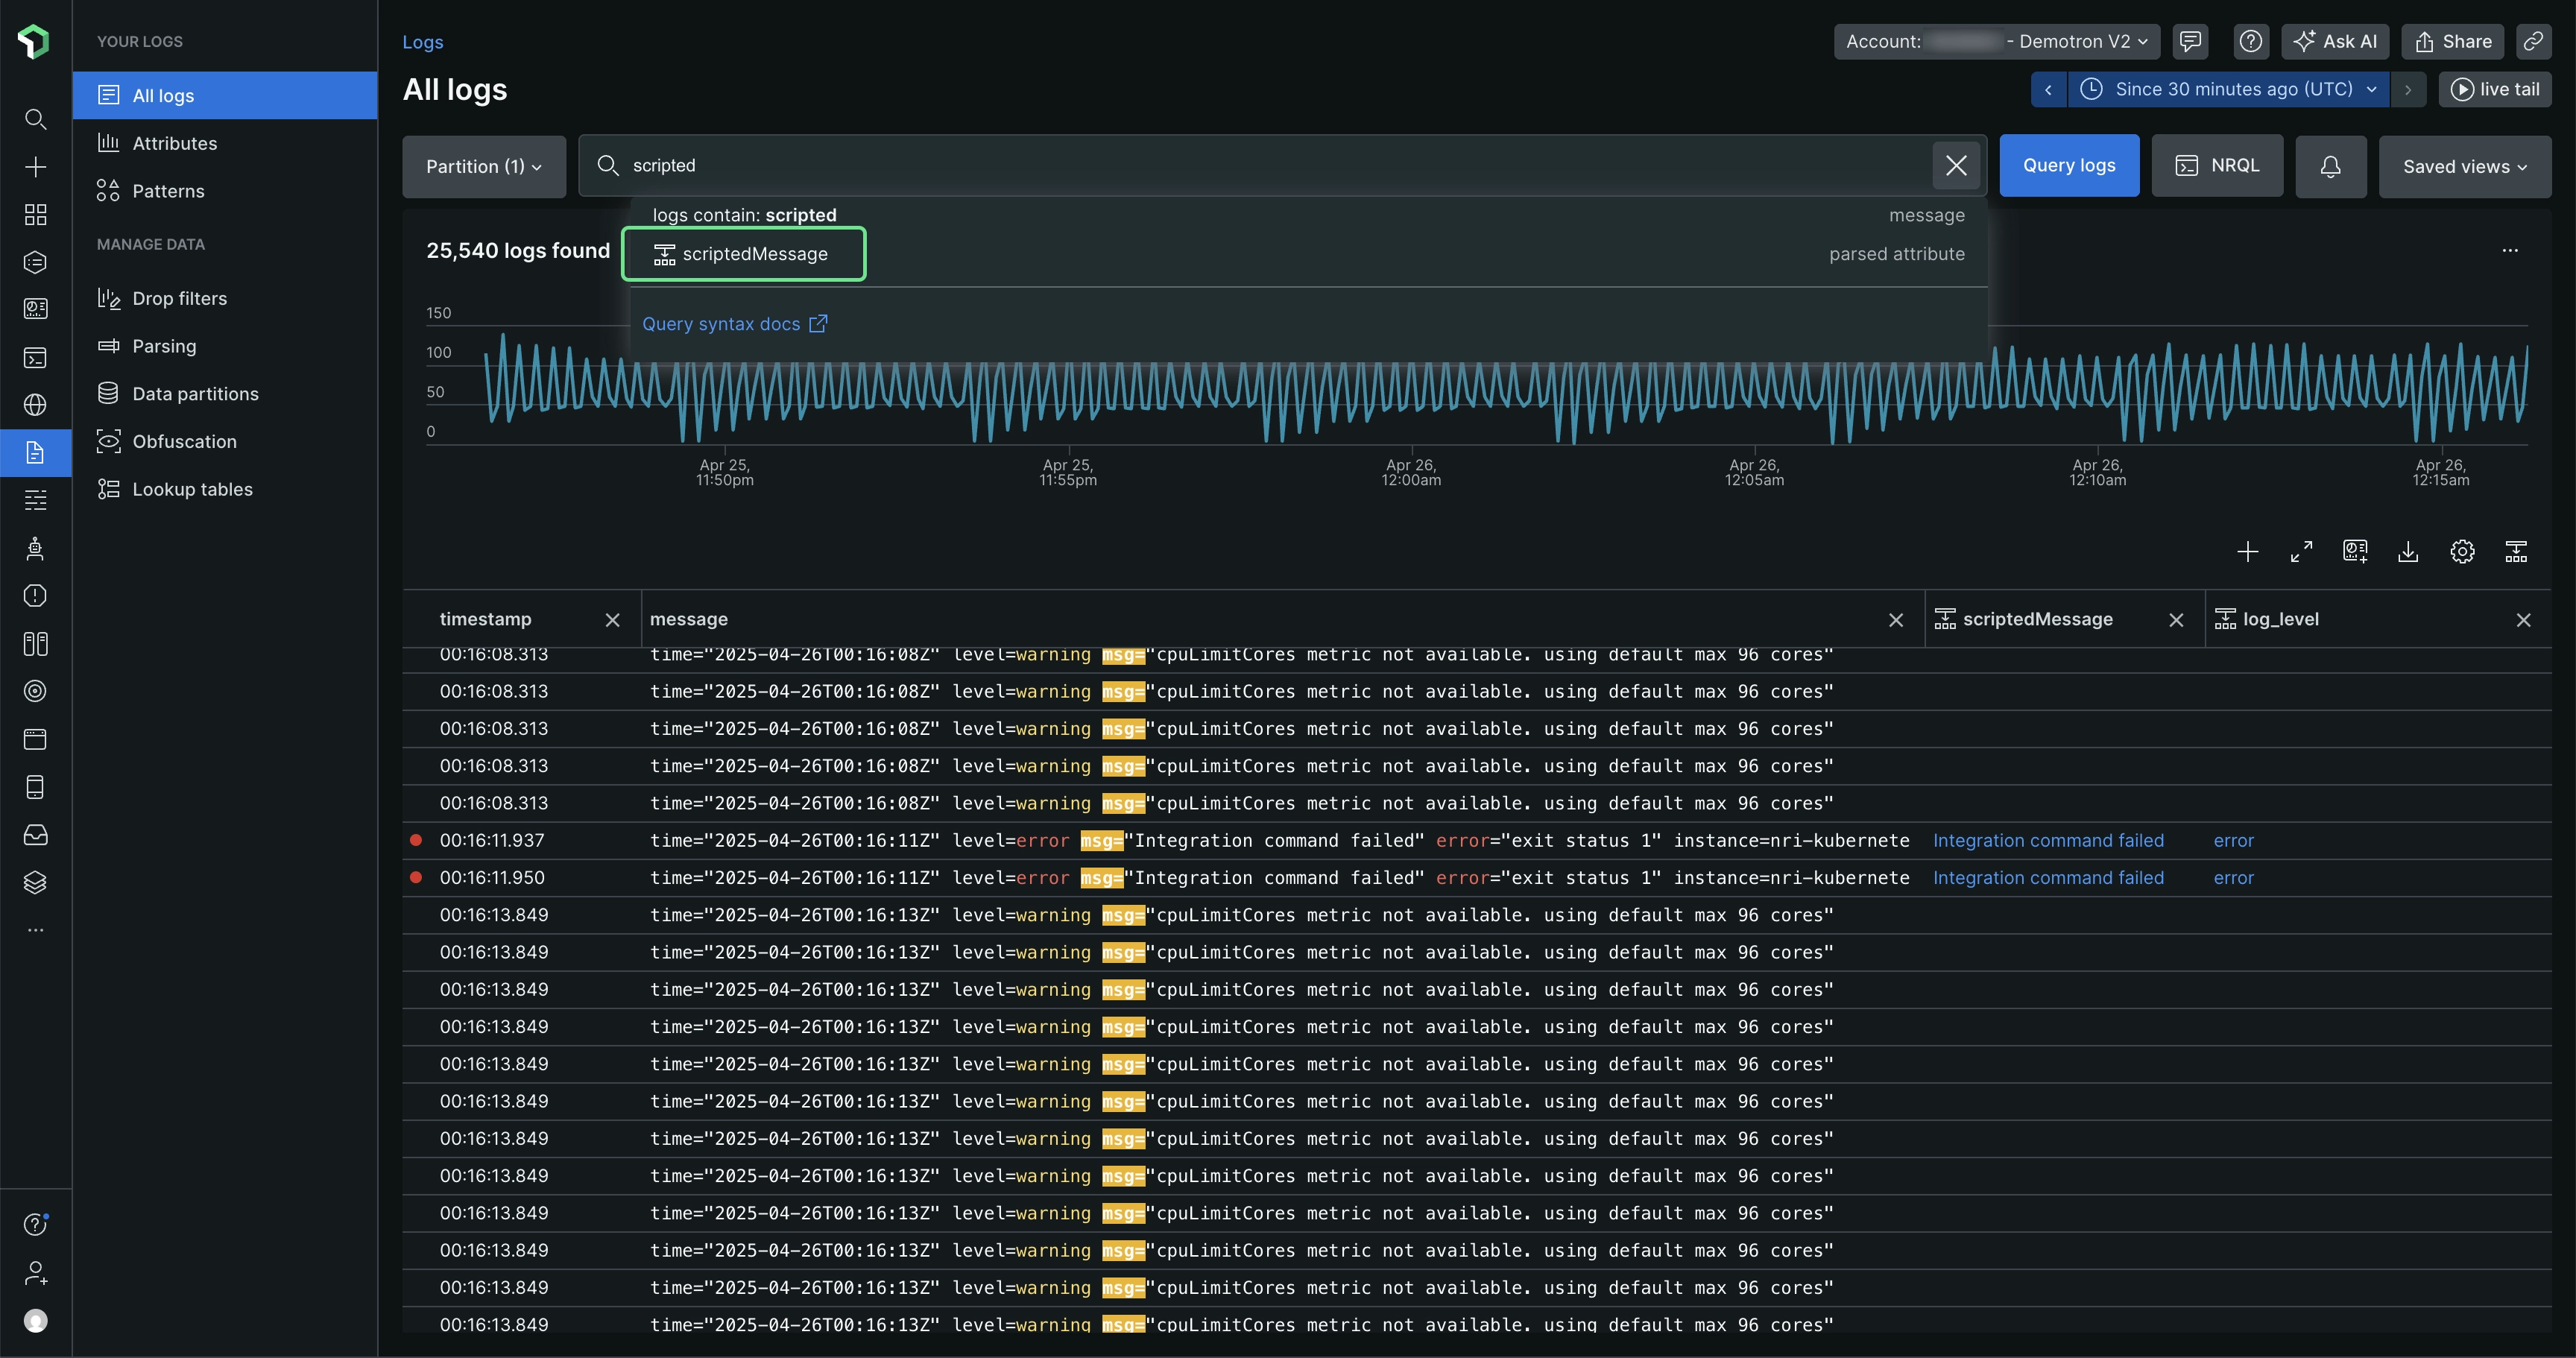Click the Query logs button

(2068, 166)
